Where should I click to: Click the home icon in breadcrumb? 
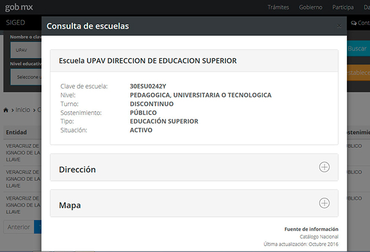(x=7, y=110)
